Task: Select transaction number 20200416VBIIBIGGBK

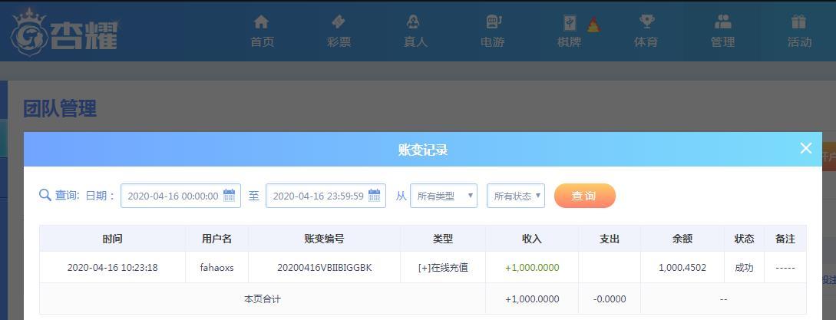Action: tap(324, 268)
